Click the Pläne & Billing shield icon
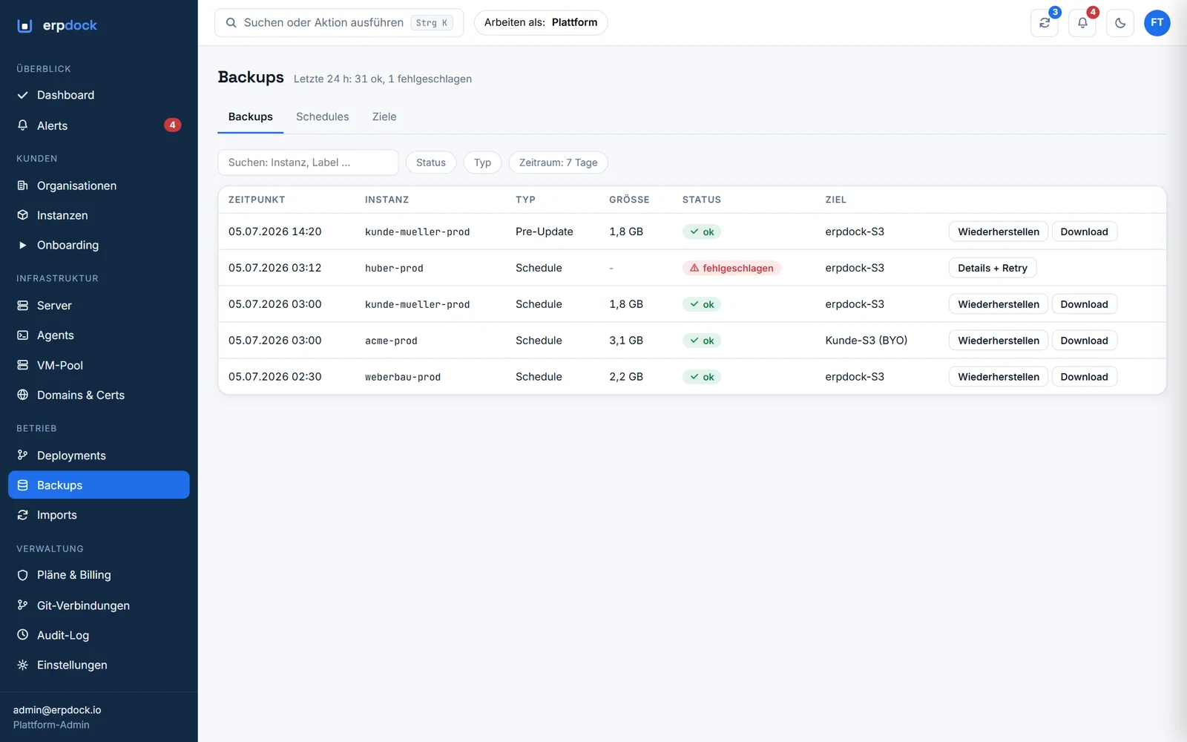This screenshot has width=1187, height=742. pyautogui.click(x=23, y=575)
